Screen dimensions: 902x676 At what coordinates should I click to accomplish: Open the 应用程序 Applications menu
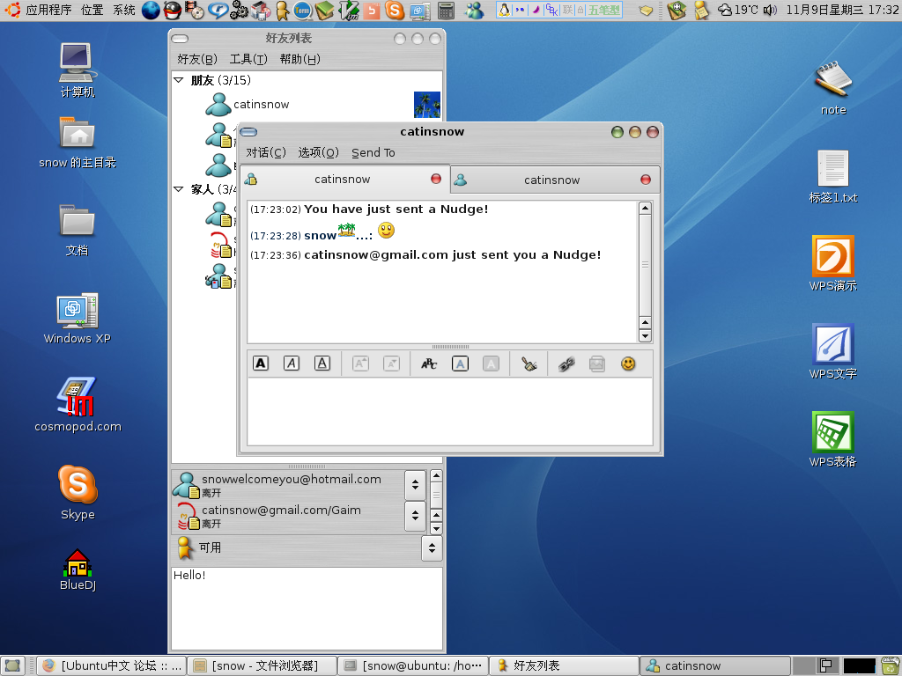41,10
